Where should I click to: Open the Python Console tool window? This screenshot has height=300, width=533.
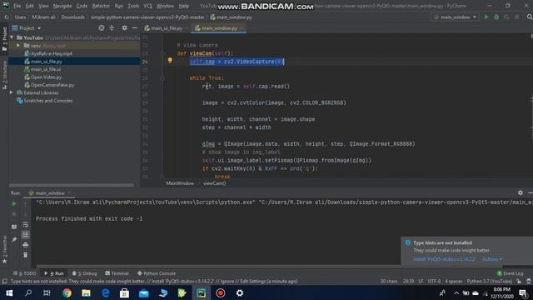tap(157, 273)
